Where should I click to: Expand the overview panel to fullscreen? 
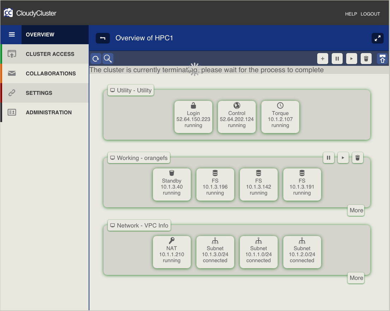378,38
